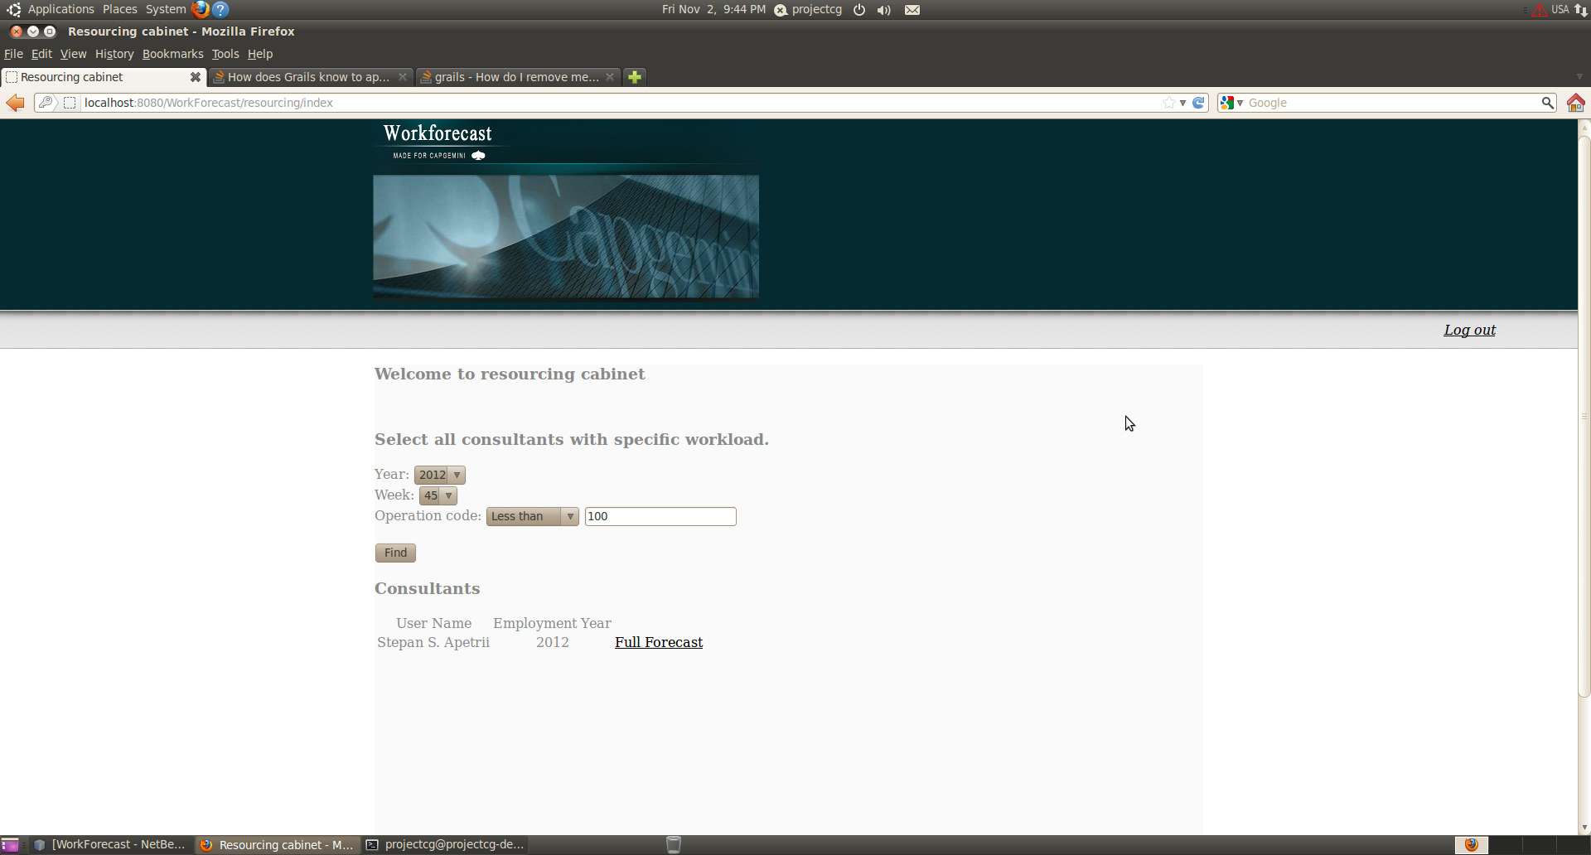This screenshot has width=1591, height=855.
Task: Click the bookmark star icon
Action: coord(1168,103)
